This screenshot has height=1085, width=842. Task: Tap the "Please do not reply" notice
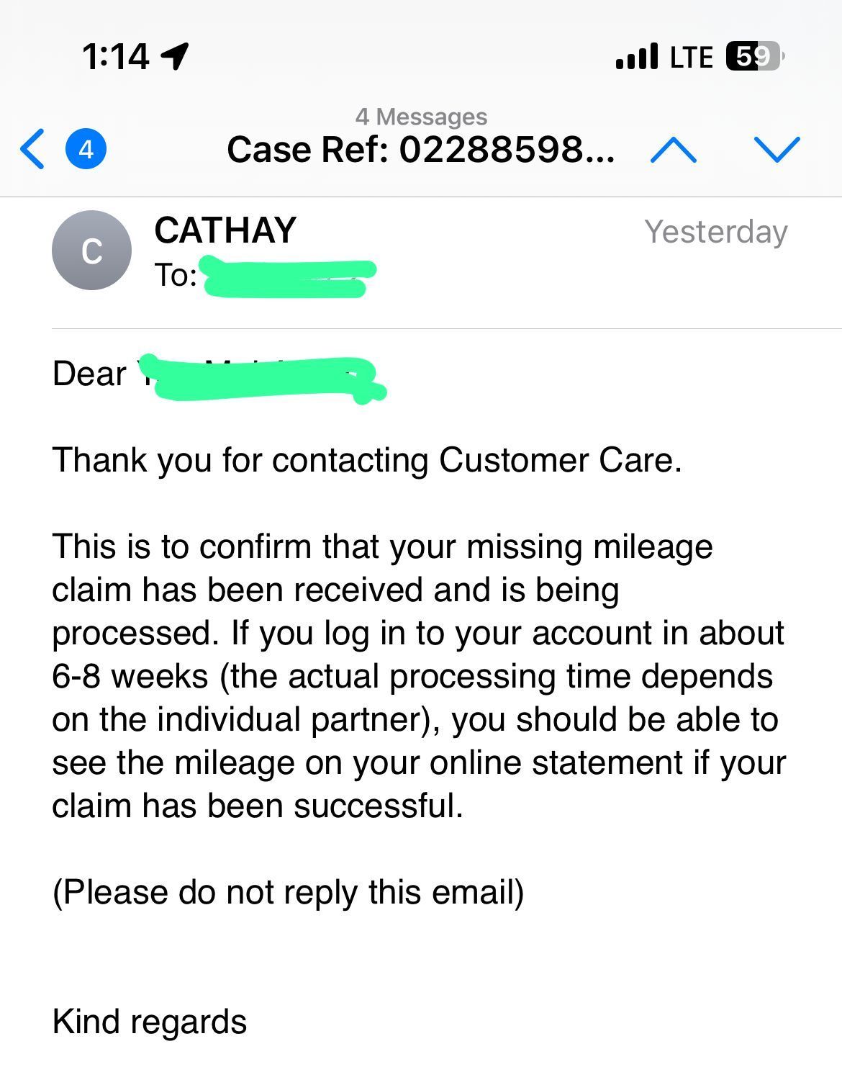tap(288, 892)
